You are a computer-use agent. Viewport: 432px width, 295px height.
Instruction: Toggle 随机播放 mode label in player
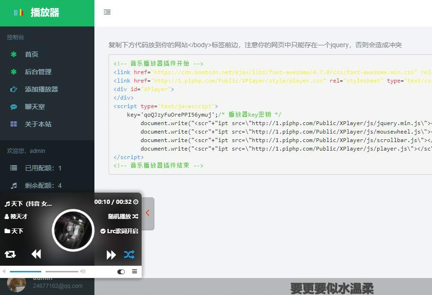[123, 217]
